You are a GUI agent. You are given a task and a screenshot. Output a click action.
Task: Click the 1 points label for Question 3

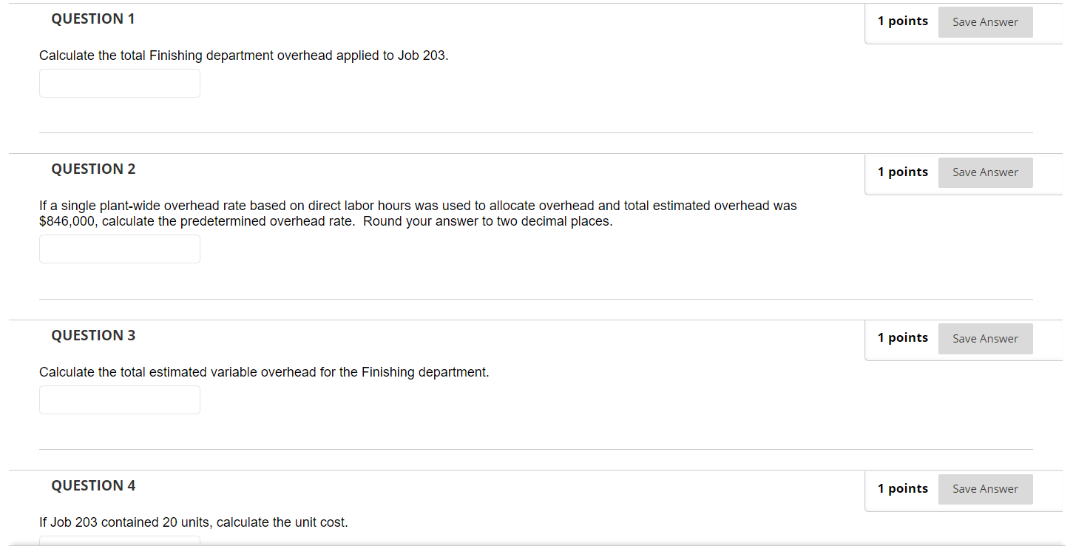pos(903,337)
